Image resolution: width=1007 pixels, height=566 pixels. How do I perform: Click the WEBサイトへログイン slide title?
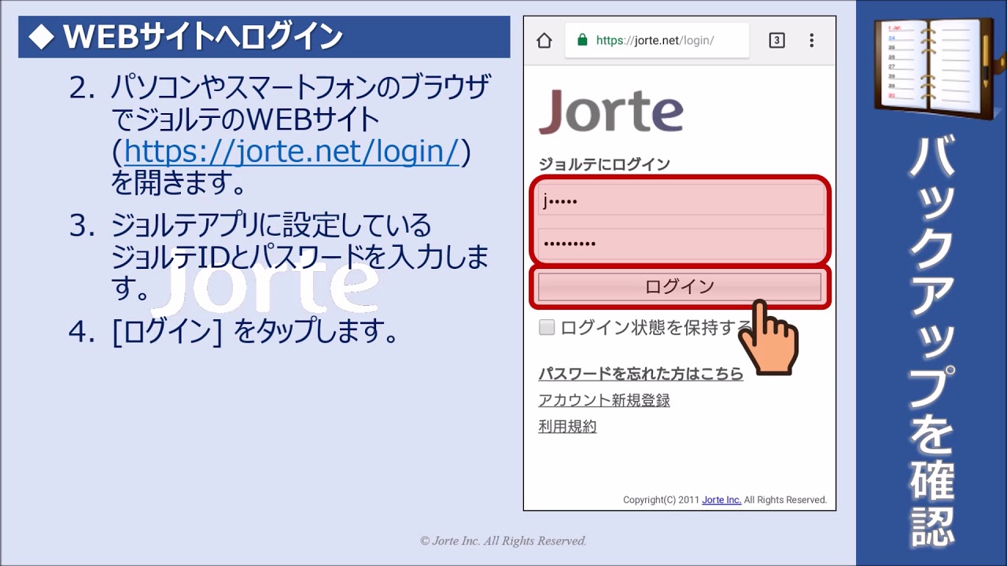[201, 37]
